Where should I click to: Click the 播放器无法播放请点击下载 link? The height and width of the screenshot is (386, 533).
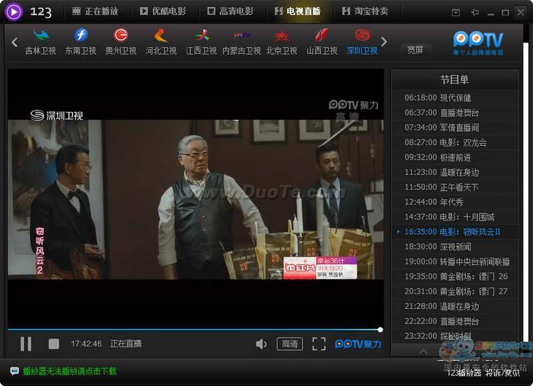pyautogui.click(x=70, y=371)
